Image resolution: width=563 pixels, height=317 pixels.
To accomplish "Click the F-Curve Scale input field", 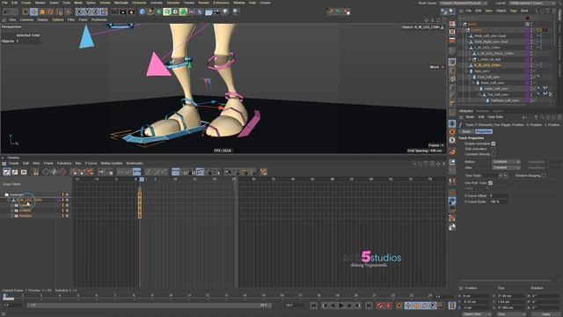I will (499, 202).
